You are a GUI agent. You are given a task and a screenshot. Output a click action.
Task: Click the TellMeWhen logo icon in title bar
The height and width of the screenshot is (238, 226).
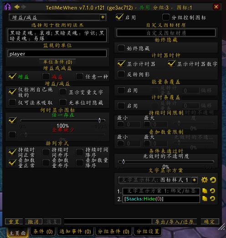pos(7,7)
